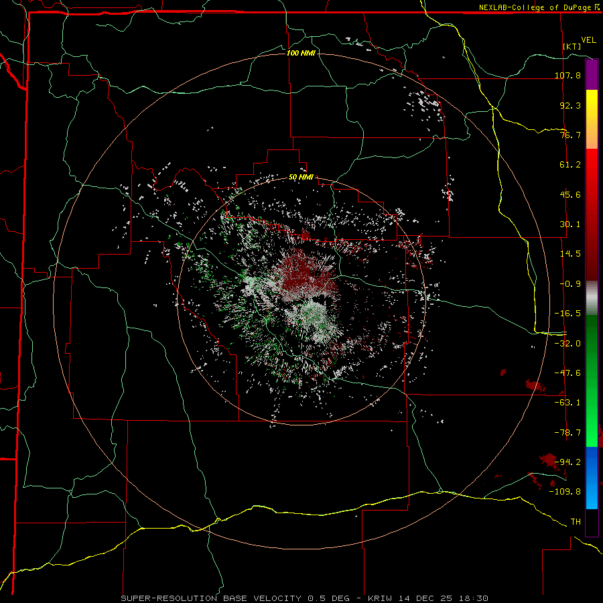Pick the green segment of the velocity color bar
The width and height of the screenshot is (603, 603).
tap(592, 381)
